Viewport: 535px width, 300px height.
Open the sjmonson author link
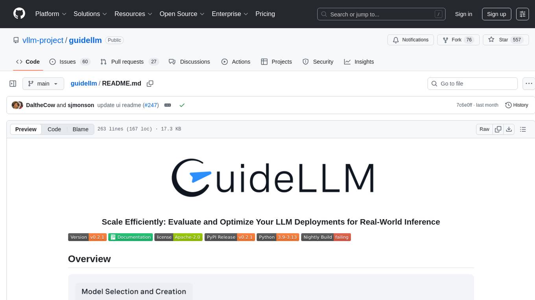click(81, 105)
